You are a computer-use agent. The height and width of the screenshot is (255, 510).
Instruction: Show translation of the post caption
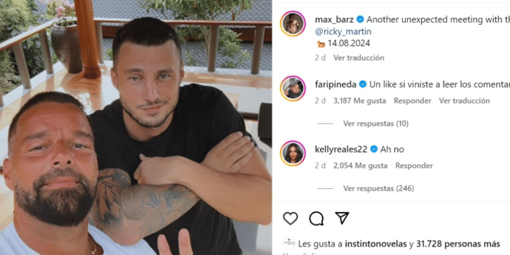pyautogui.click(x=359, y=58)
